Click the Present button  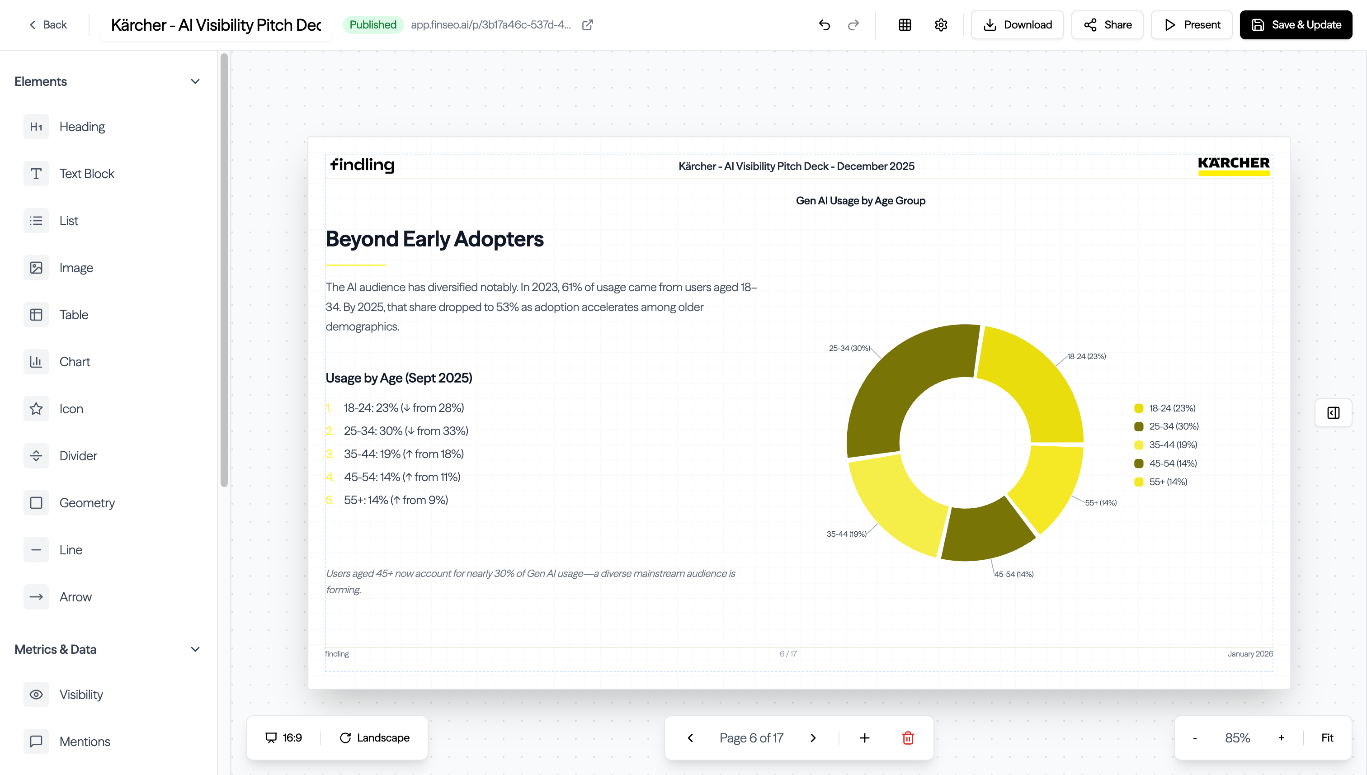[1192, 25]
